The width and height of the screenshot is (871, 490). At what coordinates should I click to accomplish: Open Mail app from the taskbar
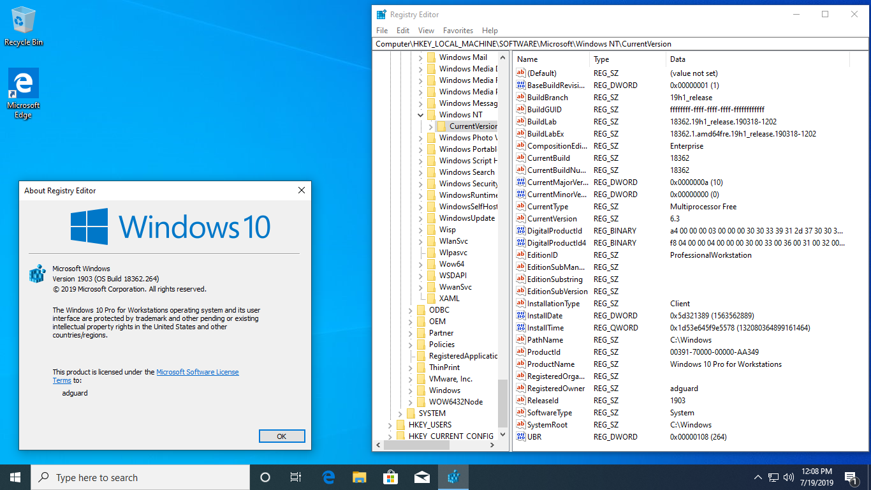421,477
